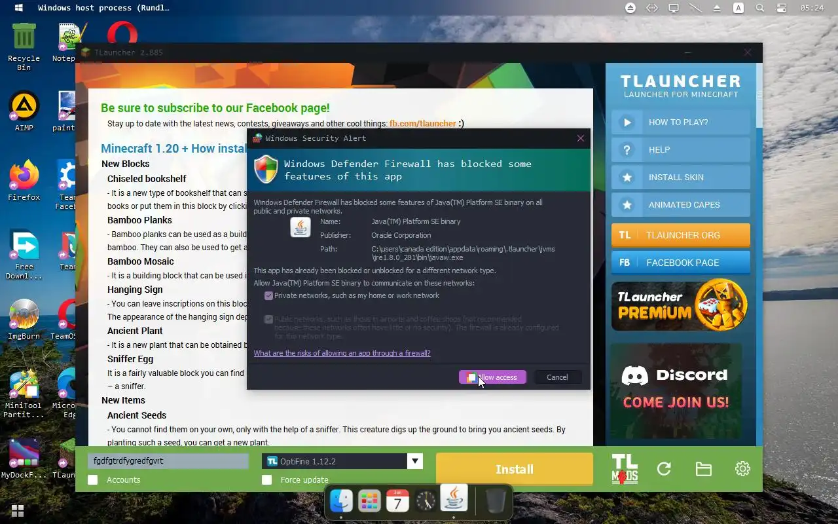This screenshot has width=838, height=524.
Task: Click the search magnifier in the top bar
Action: coord(760,8)
